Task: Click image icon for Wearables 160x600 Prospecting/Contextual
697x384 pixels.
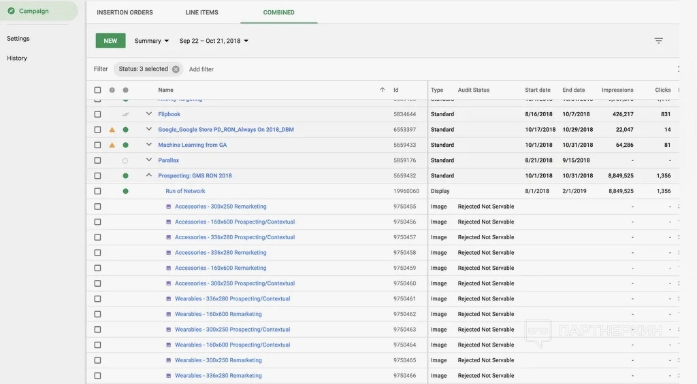Action: pyautogui.click(x=169, y=345)
